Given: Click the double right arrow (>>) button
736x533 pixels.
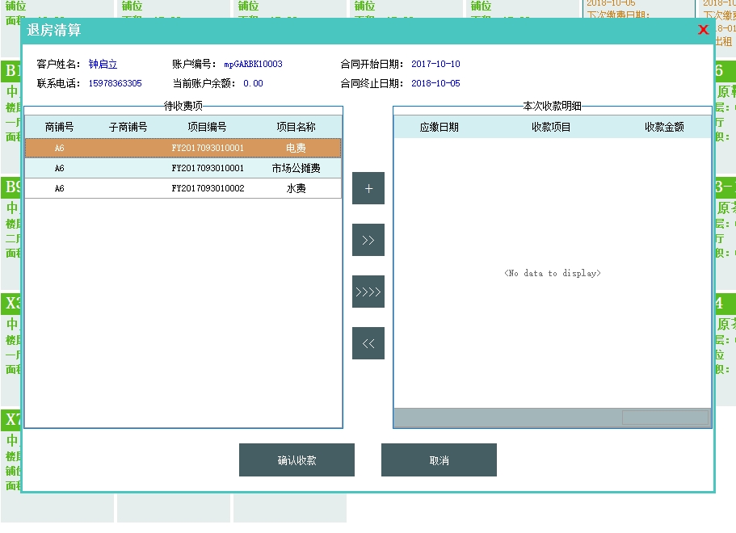Looking at the screenshot, I should (x=368, y=240).
